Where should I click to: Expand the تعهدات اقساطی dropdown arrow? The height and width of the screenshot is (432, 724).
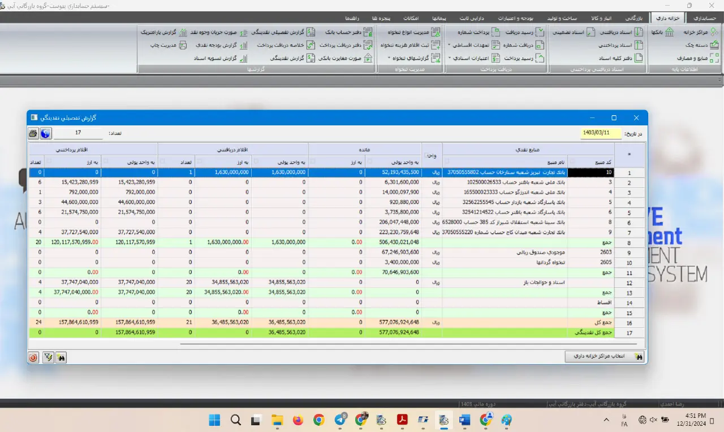[449, 45]
